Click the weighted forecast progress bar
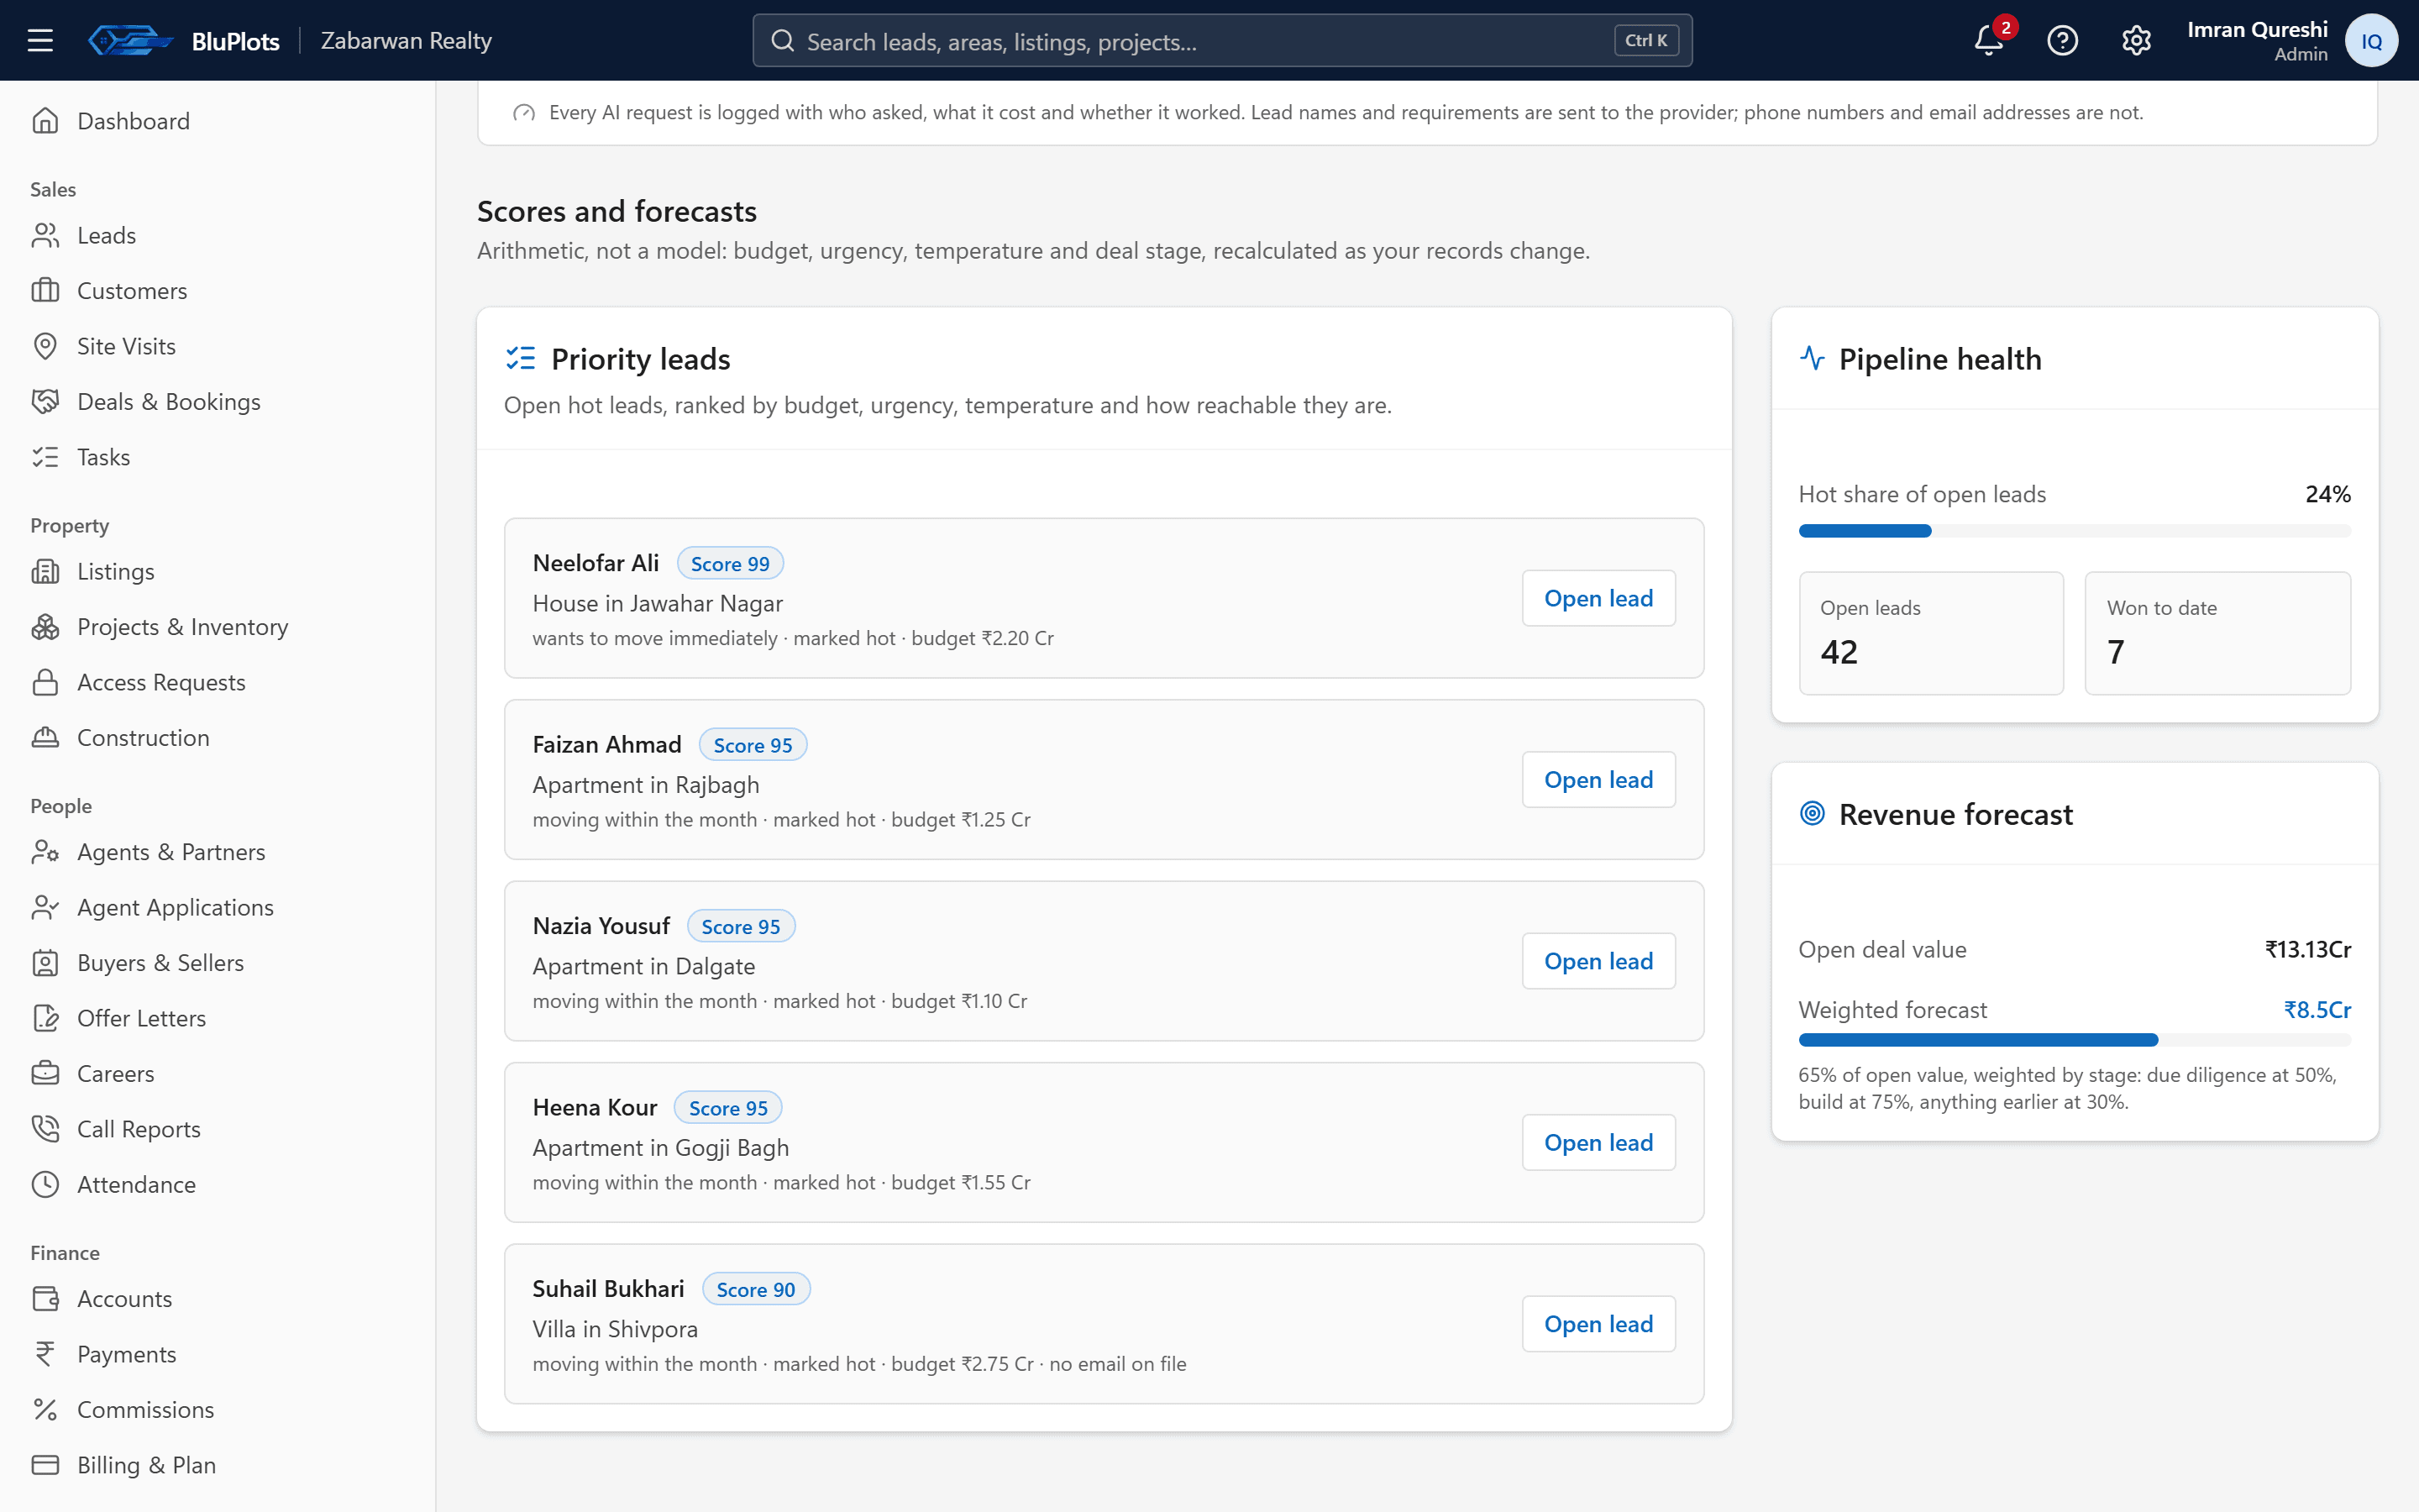The image size is (2419, 1512). click(x=2074, y=1040)
